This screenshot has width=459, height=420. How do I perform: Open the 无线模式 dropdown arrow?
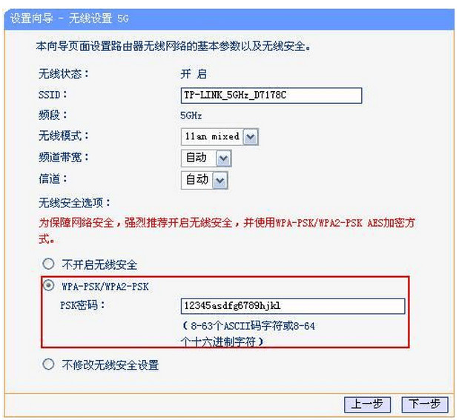[x=251, y=136]
